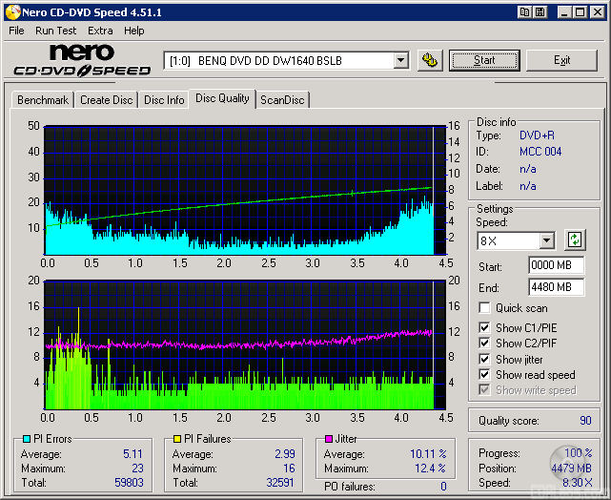Open the Run Test menu
This screenshot has width=611, height=500.
(56, 31)
